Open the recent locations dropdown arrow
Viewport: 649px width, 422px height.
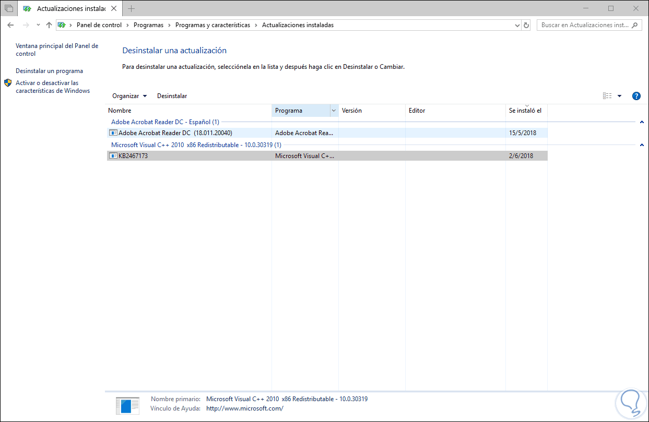[38, 25]
